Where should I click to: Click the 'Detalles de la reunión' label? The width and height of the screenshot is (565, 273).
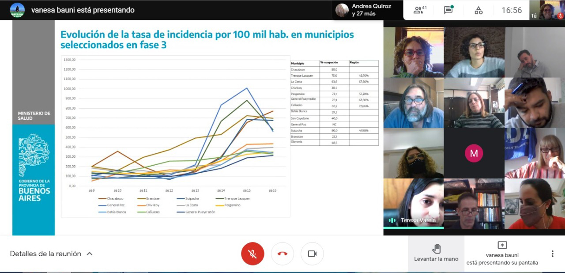point(45,254)
